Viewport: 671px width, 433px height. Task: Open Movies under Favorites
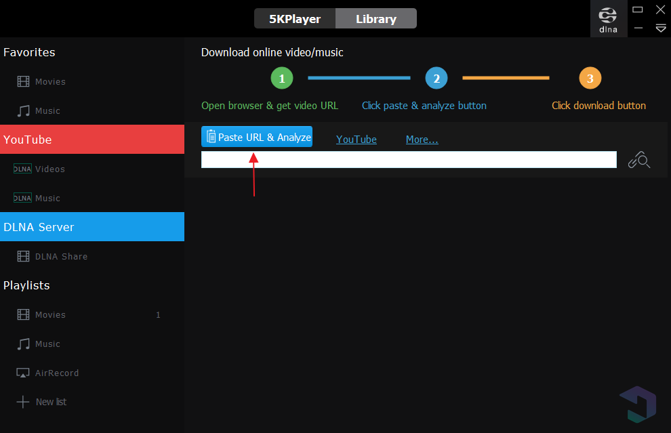[x=50, y=82]
